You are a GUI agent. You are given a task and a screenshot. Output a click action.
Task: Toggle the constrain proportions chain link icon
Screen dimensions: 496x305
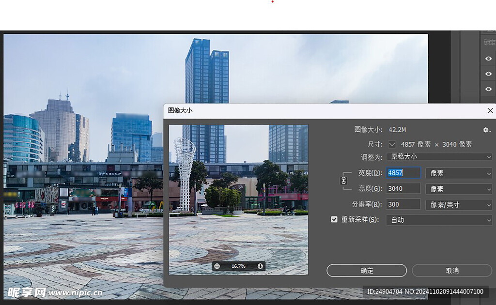(x=344, y=181)
